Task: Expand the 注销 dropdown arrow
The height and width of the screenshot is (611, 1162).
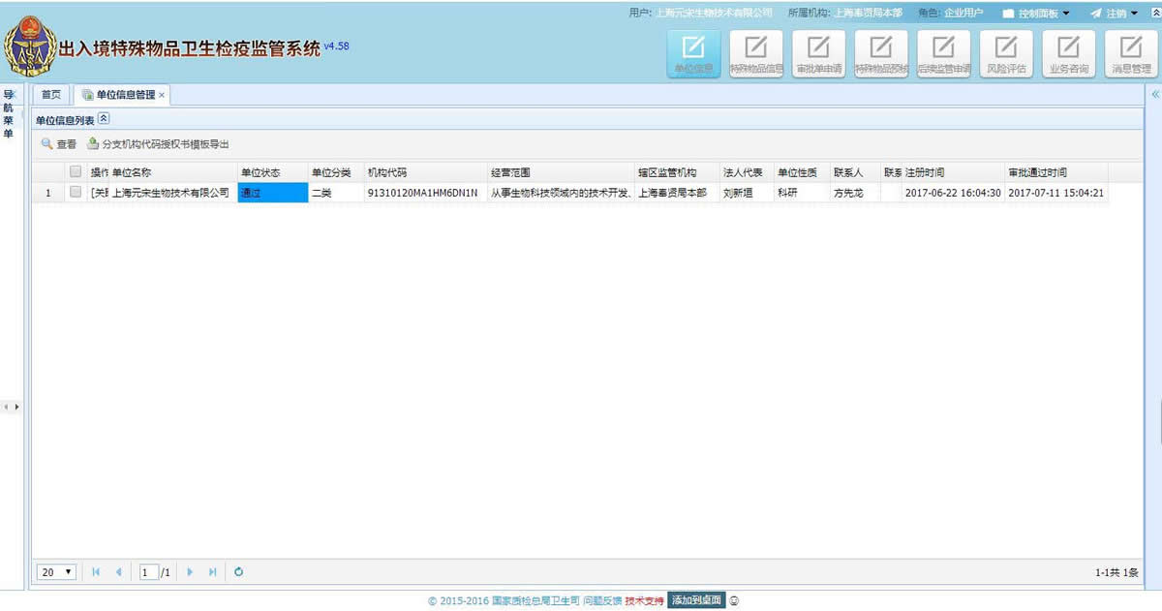Action: coord(1134,14)
